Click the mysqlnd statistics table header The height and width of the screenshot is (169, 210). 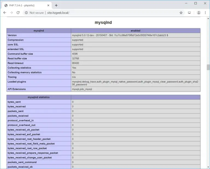pos(39,97)
